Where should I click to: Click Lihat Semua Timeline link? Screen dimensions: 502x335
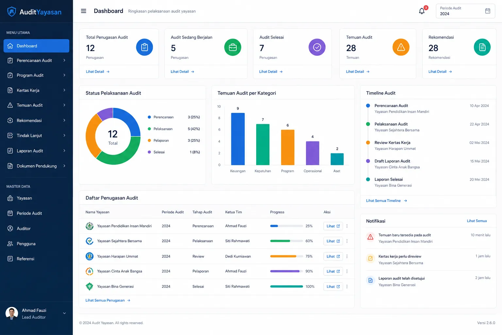[x=386, y=201]
